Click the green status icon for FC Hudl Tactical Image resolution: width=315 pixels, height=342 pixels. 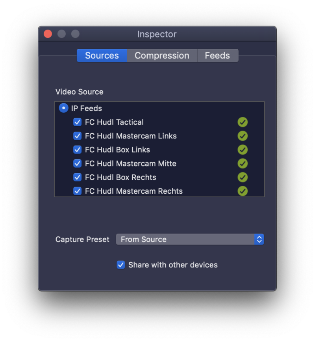point(243,122)
